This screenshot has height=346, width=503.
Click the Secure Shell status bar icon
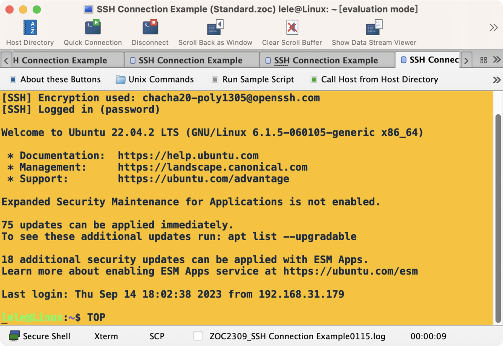point(15,336)
